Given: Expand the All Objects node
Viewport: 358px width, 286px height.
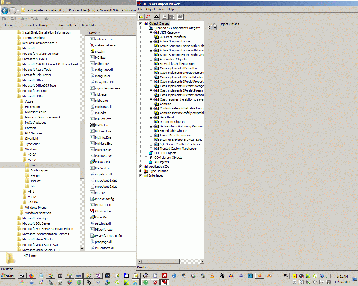Looking at the screenshot, I should click(x=146, y=162).
